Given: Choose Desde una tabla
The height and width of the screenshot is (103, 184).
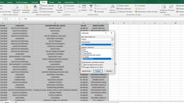Looking at the screenshot, I should pos(46,9).
